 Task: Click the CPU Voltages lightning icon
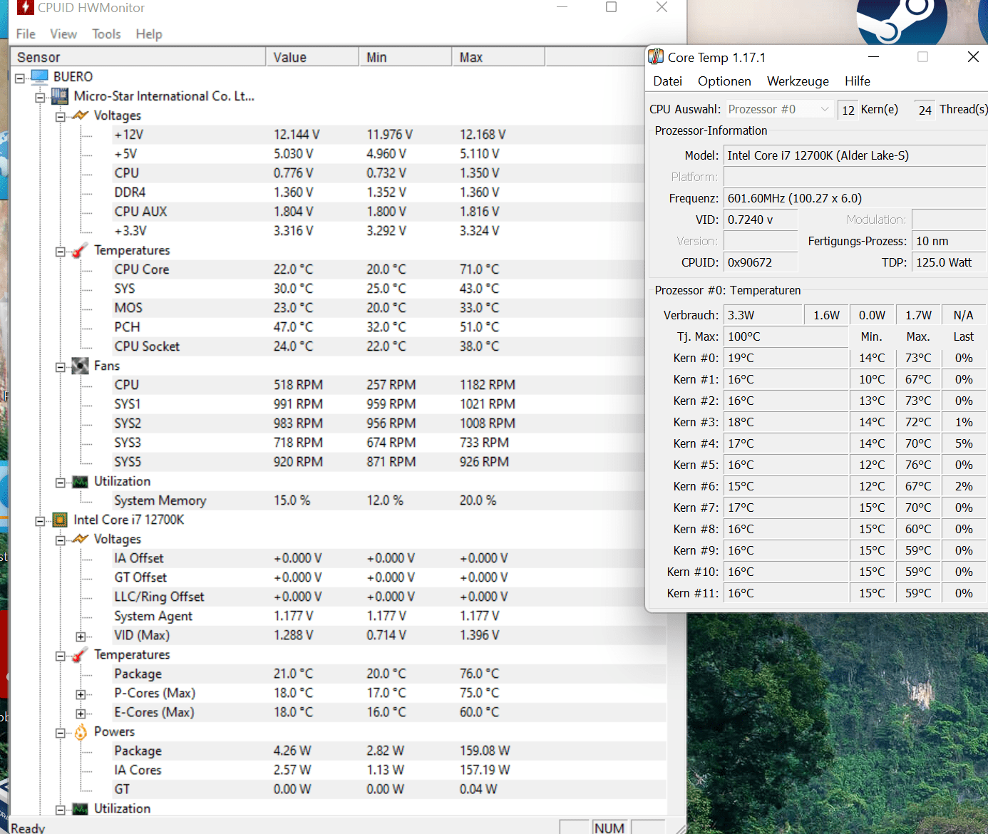[81, 539]
